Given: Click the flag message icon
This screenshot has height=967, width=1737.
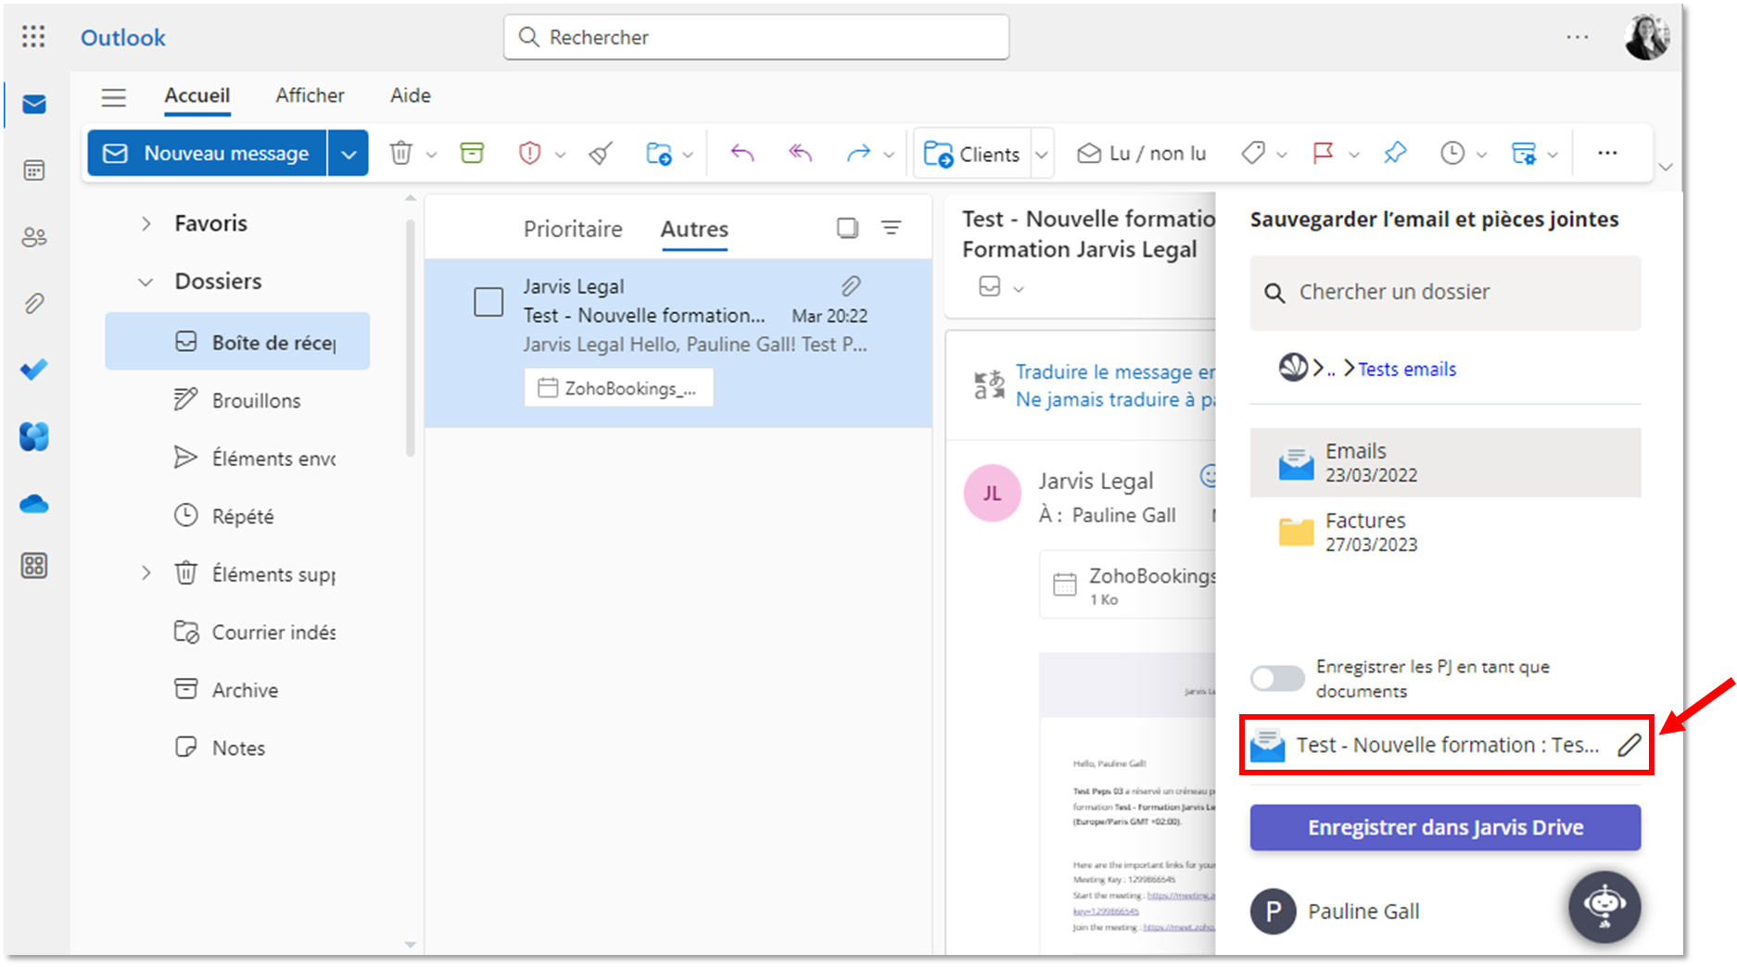Looking at the screenshot, I should [x=1323, y=153].
